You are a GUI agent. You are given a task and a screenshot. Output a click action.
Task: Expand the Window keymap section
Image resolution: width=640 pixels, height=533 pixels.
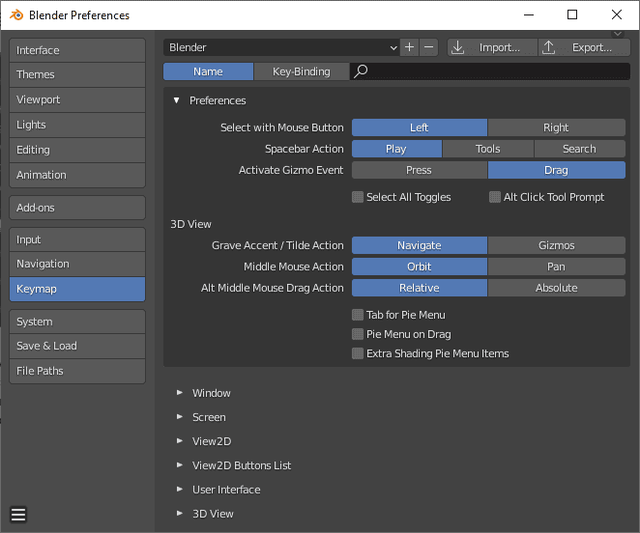[180, 393]
